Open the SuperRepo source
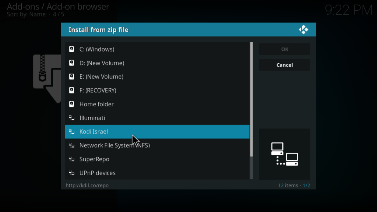This screenshot has height=212, width=377. point(157,159)
